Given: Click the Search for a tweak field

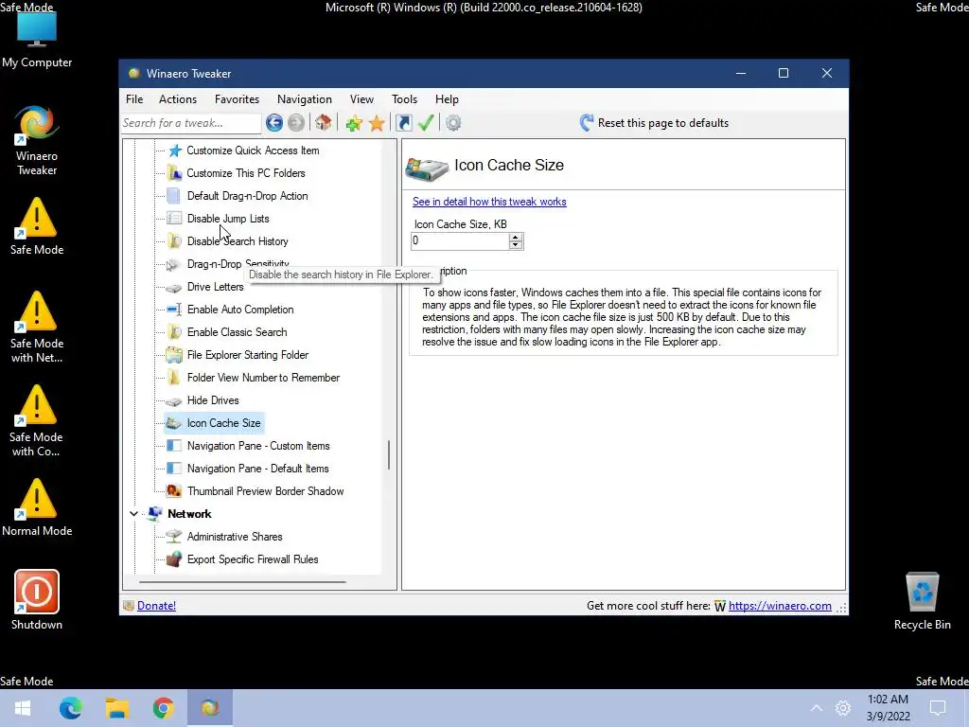Looking at the screenshot, I should pos(191,123).
